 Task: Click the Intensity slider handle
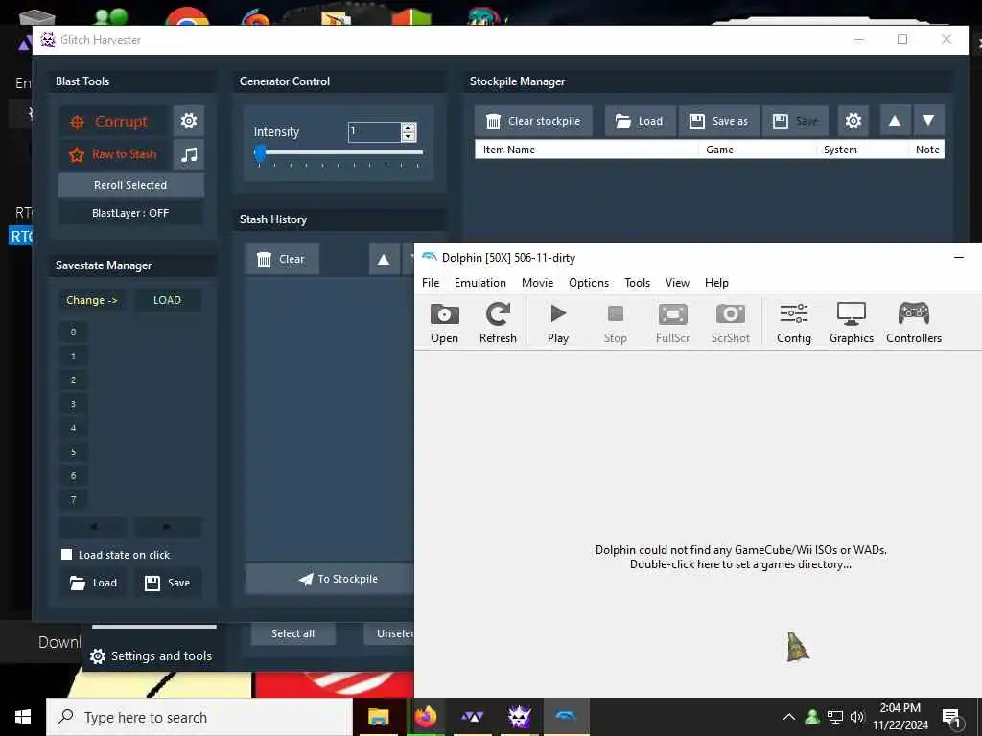pos(260,152)
